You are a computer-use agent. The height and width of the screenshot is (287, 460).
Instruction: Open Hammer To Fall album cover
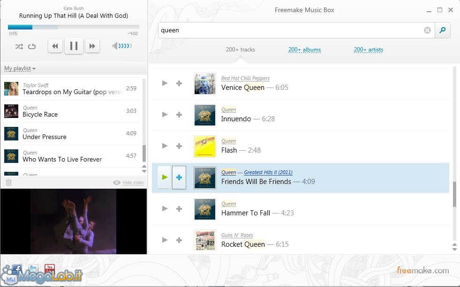point(205,209)
